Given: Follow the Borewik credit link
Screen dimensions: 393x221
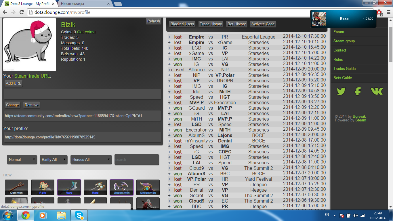Looking at the screenshot, I should (359, 116).
